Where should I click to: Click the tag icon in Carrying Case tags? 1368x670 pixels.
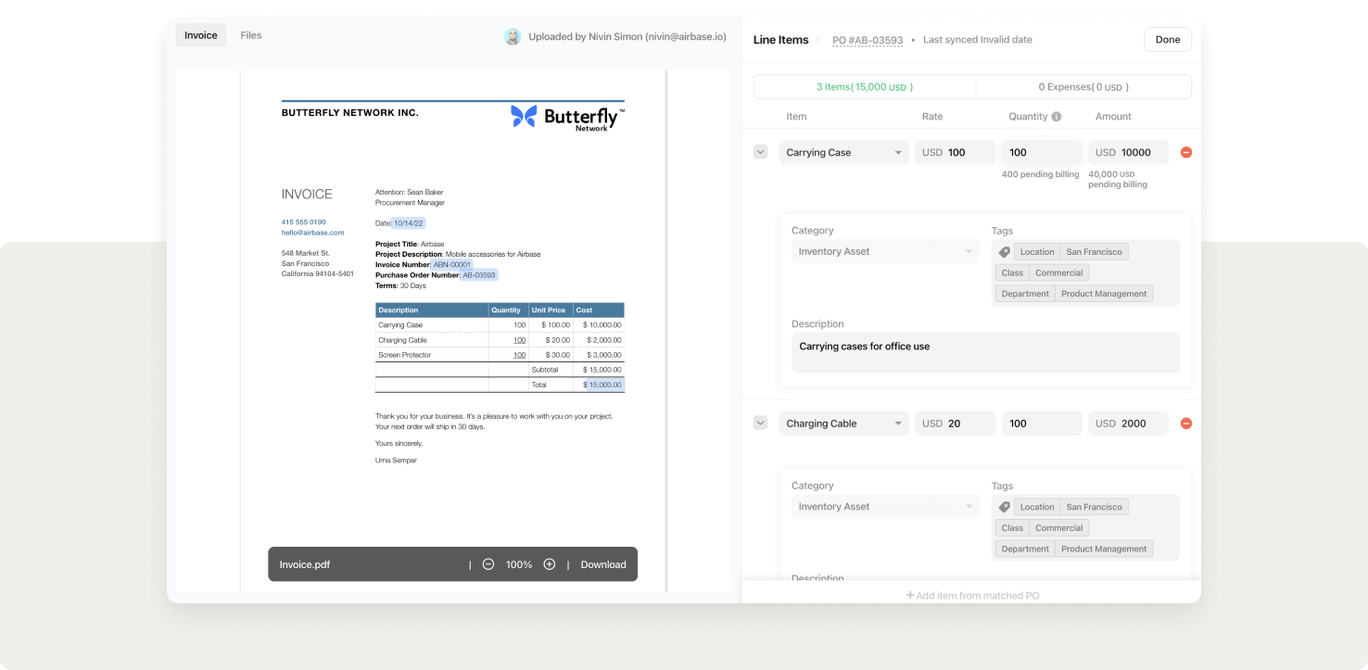pyautogui.click(x=1005, y=252)
